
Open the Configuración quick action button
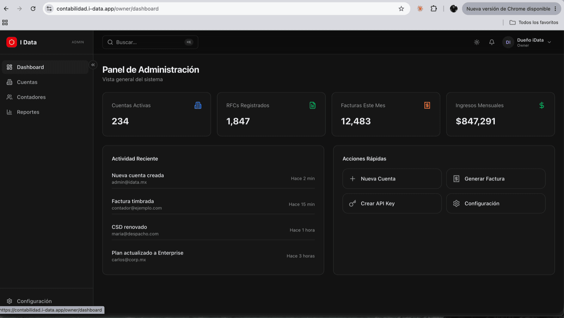pyautogui.click(x=496, y=203)
